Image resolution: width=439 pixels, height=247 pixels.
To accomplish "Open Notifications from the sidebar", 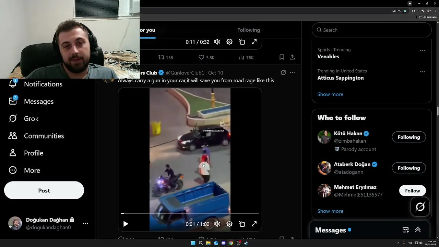I will [x=36, y=84].
